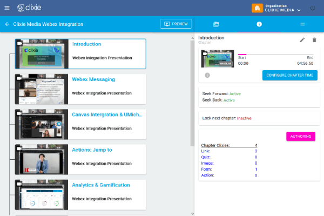Viewport: 324px width, 216px height.
Task: Click the Introduction chapter thumbnail in list
Action: [42, 54]
